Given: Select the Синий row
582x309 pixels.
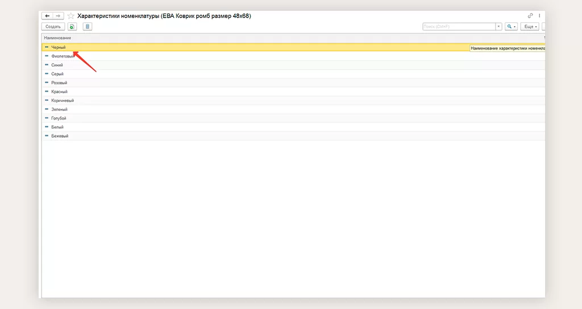Looking at the screenshot, I should pyautogui.click(x=57, y=65).
